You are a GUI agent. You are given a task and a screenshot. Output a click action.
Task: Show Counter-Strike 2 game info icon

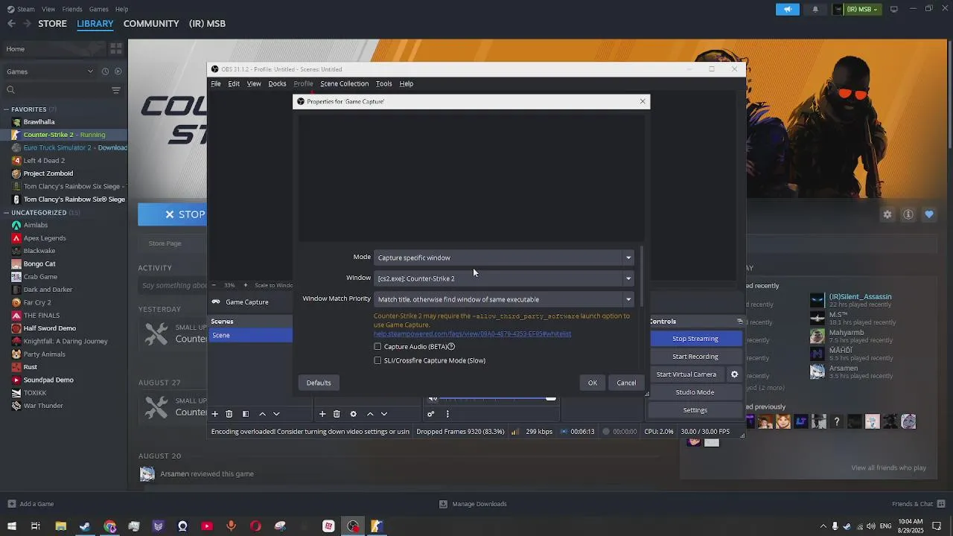[908, 214]
